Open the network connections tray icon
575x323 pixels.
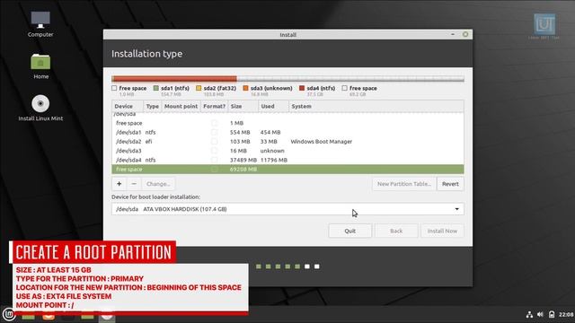point(529,315)
